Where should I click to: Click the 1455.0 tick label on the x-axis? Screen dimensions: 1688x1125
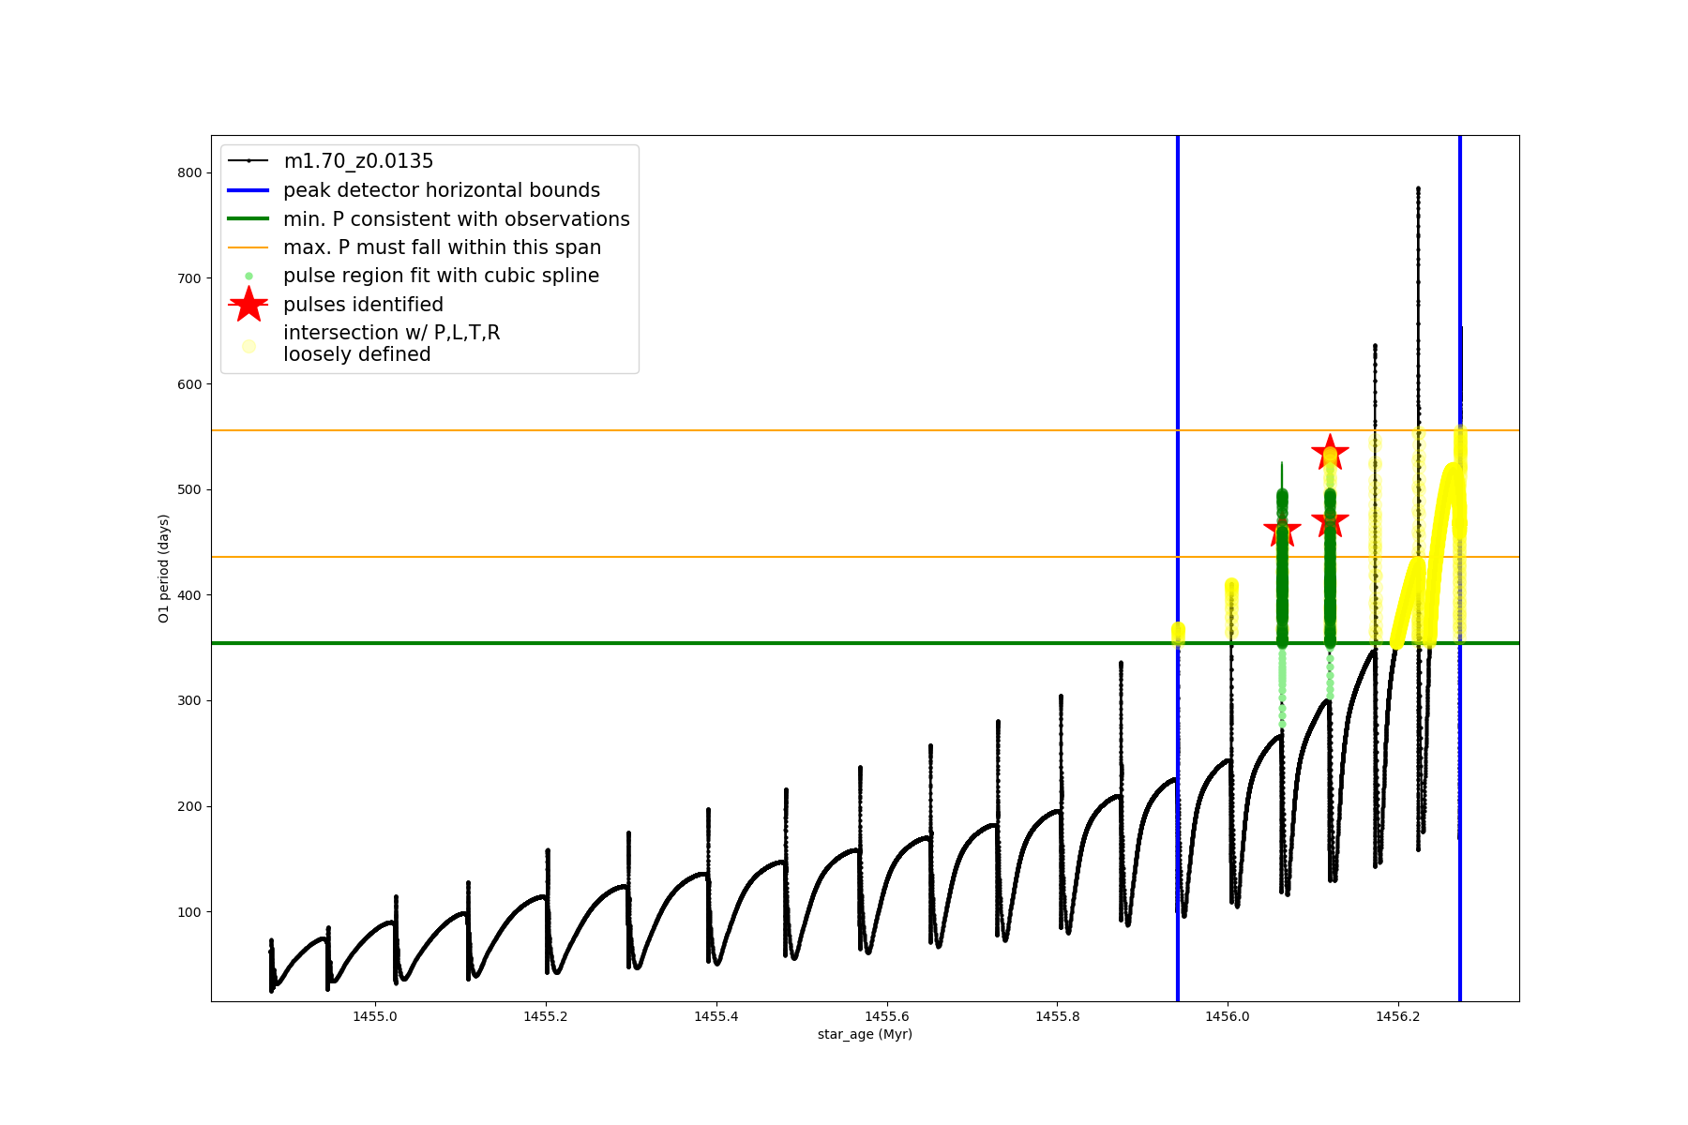(374, 1016)
